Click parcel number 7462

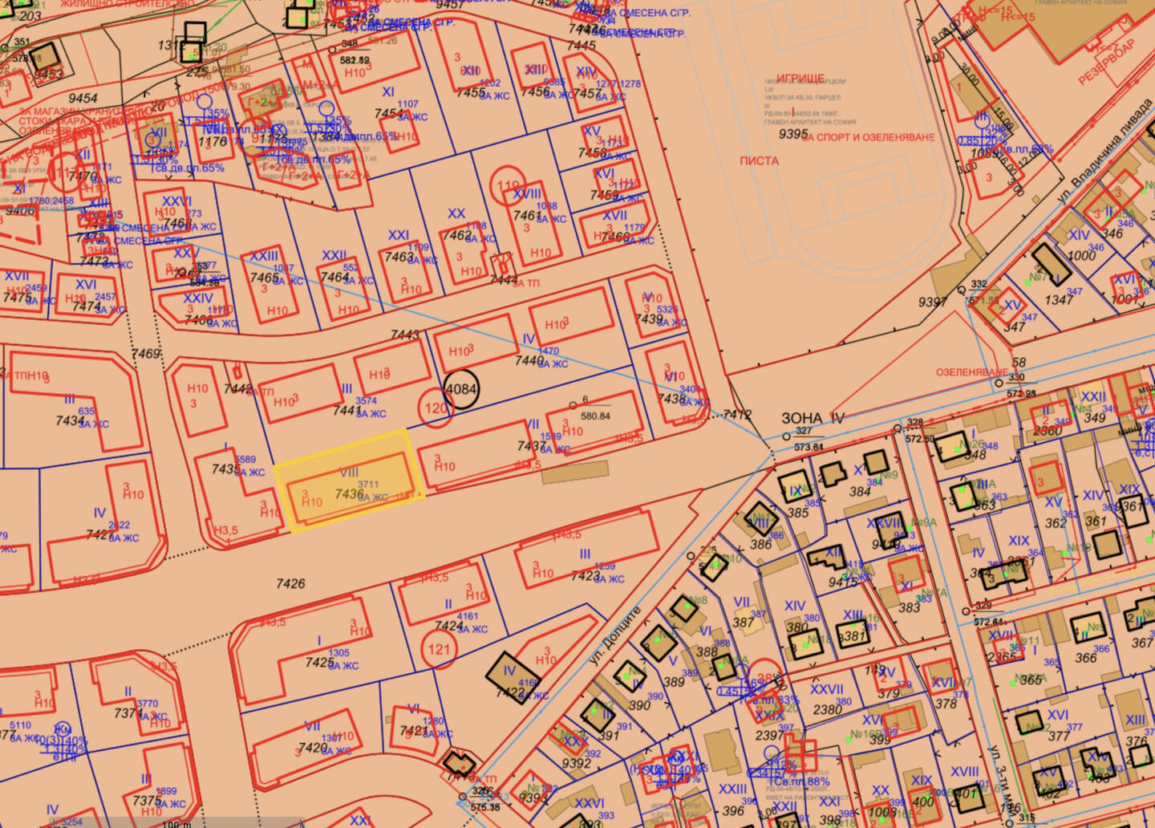457,236
